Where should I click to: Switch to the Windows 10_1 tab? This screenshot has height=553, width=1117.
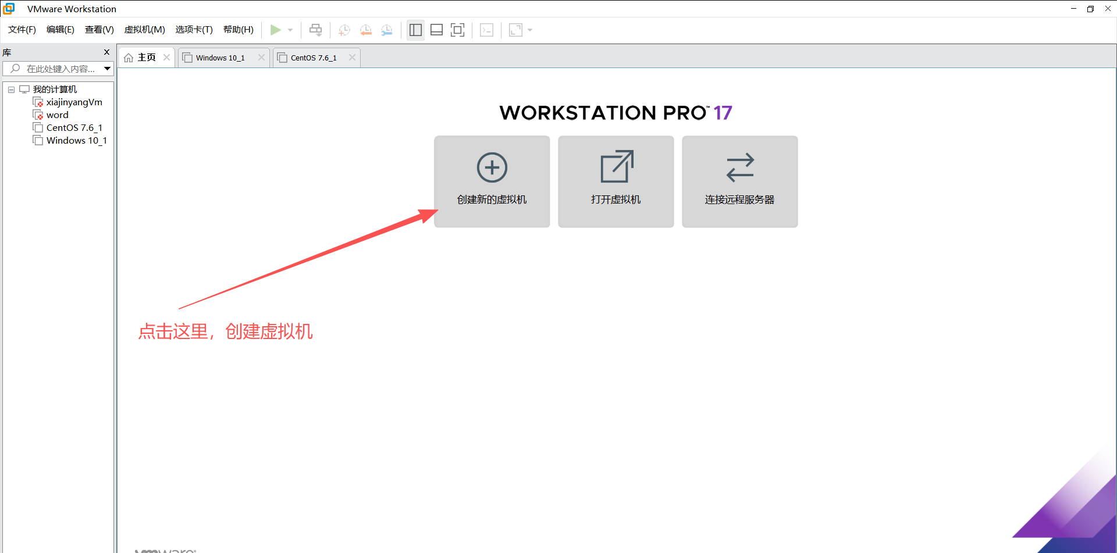click(220, 58)
